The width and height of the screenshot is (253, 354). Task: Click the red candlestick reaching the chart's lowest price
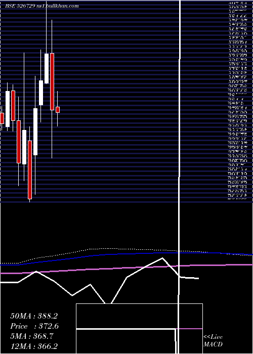click(30, 170)
